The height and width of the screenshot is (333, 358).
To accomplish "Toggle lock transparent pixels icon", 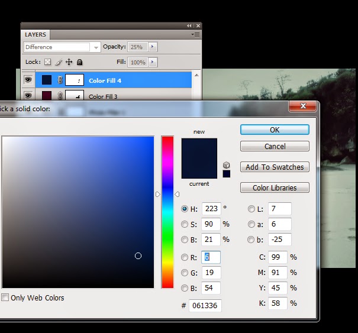I will pos(47,62).
